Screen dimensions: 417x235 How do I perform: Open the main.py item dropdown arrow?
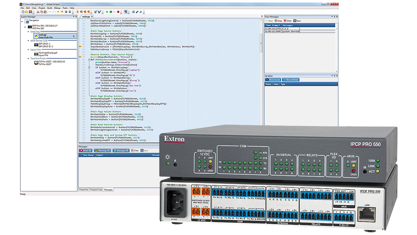coord(74,36)
